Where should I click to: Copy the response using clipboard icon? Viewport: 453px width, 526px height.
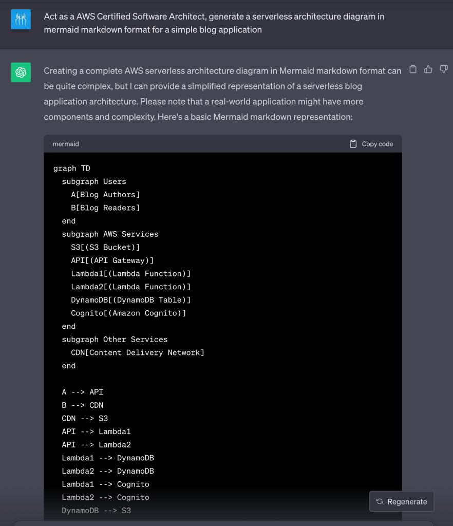tap(412, 69)
